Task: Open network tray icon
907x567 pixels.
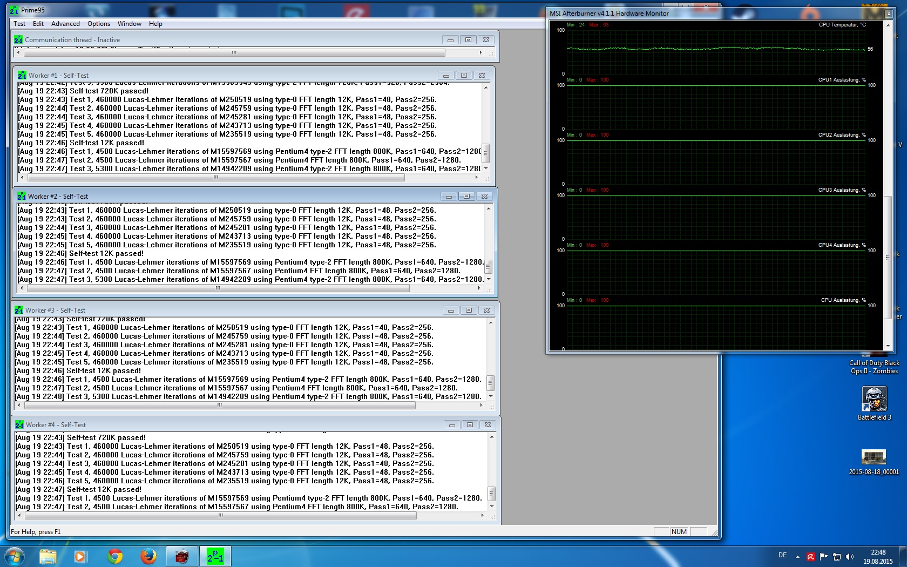Action: tap(837, 557)
